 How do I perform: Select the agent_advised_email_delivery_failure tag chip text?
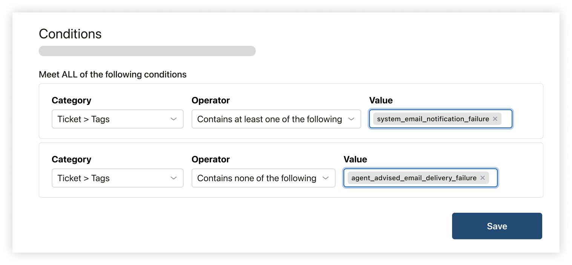(x=414, y=178)
